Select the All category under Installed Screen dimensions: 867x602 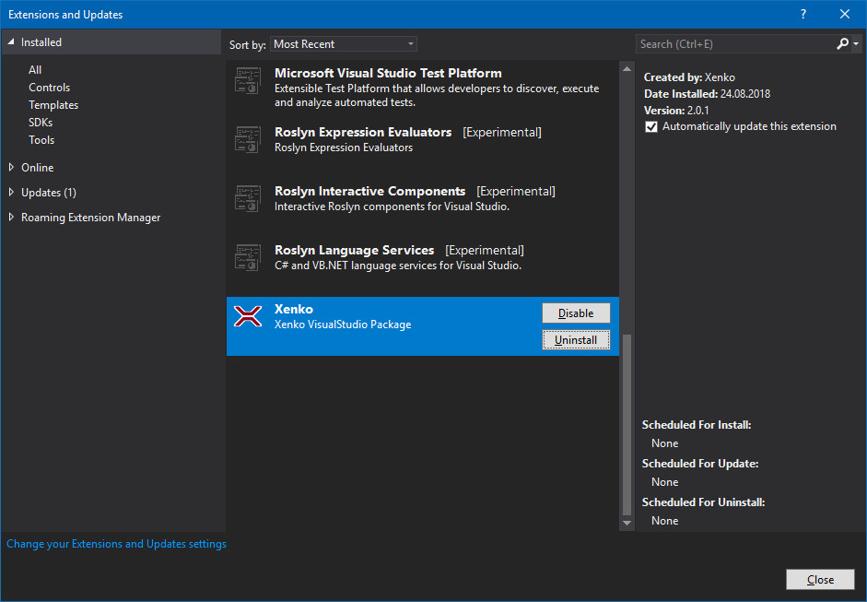tap(35, 70)
